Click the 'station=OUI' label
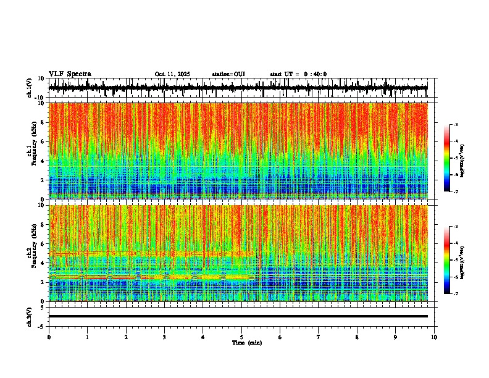Screen dimensions: 489x378 (228, 74)
